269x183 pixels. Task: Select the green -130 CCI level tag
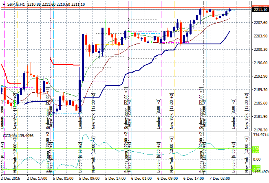click(256, 168)
